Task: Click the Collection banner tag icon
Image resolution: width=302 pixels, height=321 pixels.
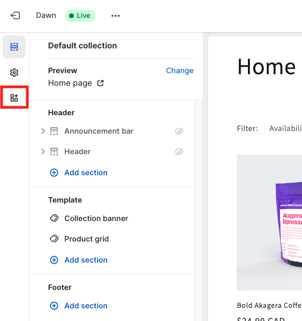Action: click(54, 218)
